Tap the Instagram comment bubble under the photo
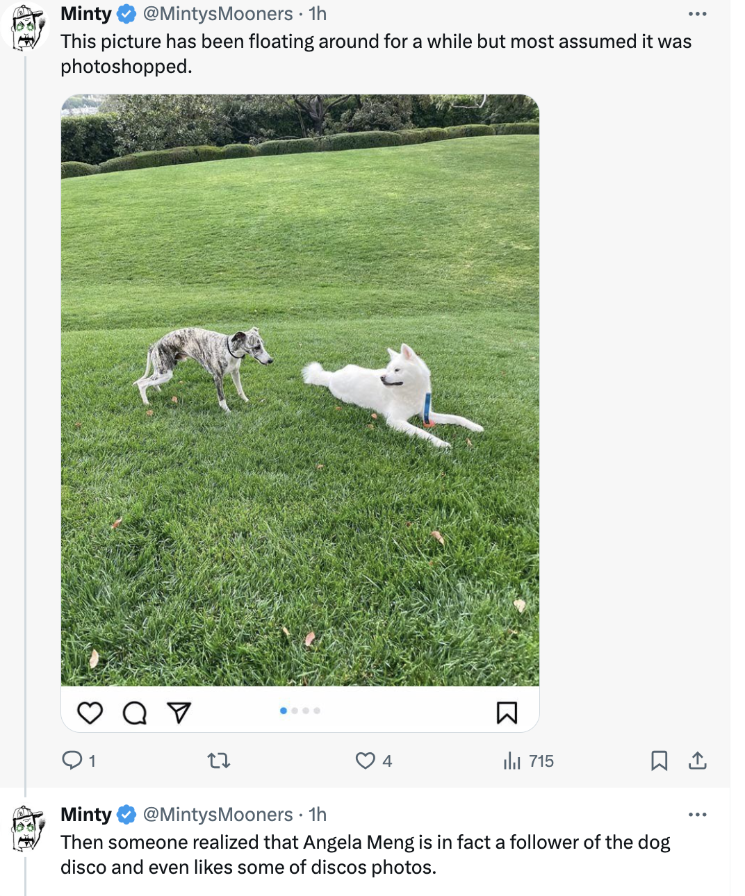 pos(134,713)
